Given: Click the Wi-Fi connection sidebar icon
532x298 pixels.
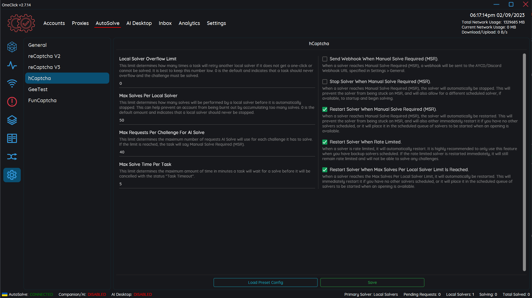Looking at the screenshot, I should point(12,83).
